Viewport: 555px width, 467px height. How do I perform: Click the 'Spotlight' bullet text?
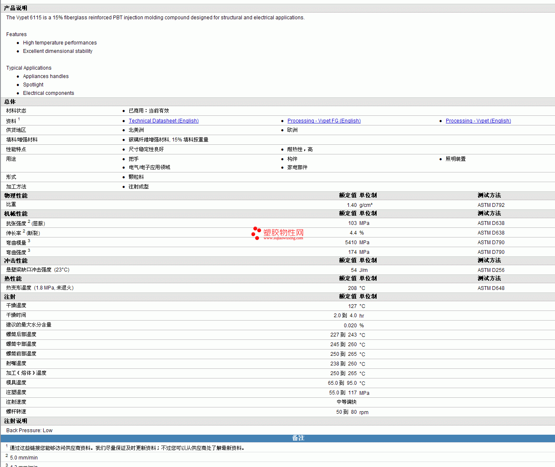[33, 85]
